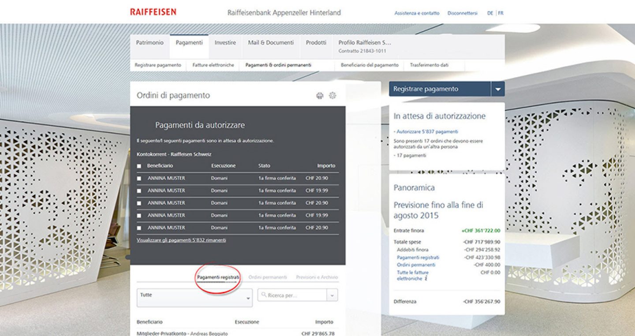Click the printer icon in Ordini di pagamento

point(320,96)
